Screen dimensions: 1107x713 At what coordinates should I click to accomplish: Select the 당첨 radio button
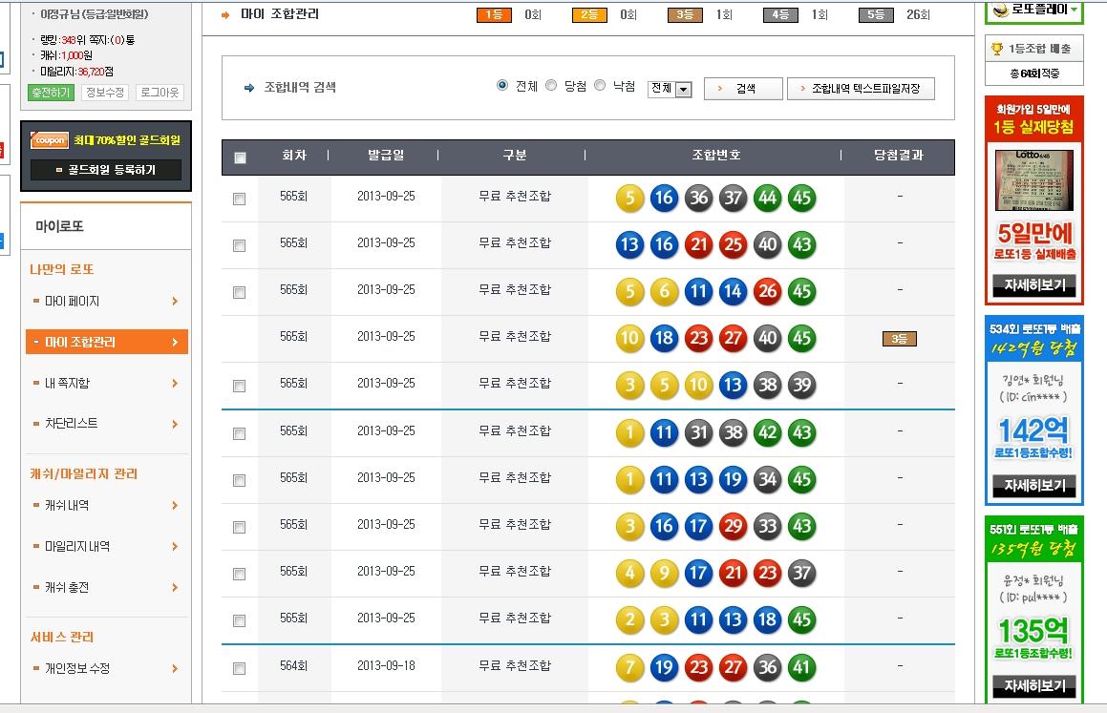(551, 86)
